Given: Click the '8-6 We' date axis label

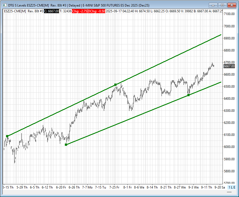Looking at the screenshot, I should 139,187.
